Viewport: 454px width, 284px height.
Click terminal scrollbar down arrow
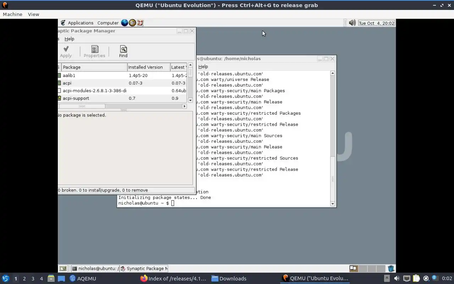point(332,204)
